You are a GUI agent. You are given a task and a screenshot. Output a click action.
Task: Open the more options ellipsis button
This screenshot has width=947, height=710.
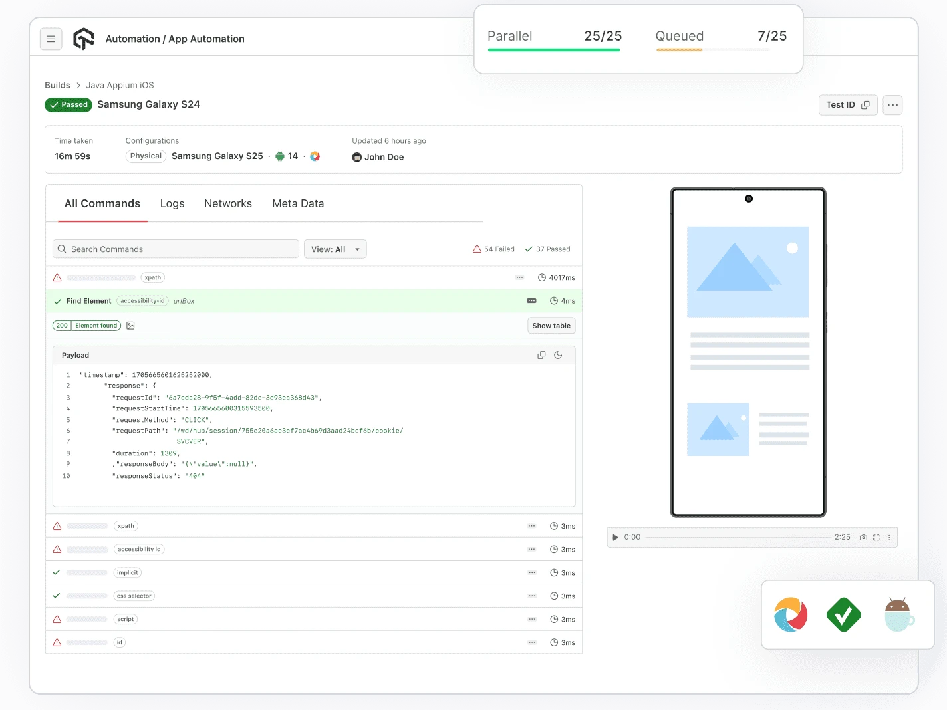tap(892, 105)
